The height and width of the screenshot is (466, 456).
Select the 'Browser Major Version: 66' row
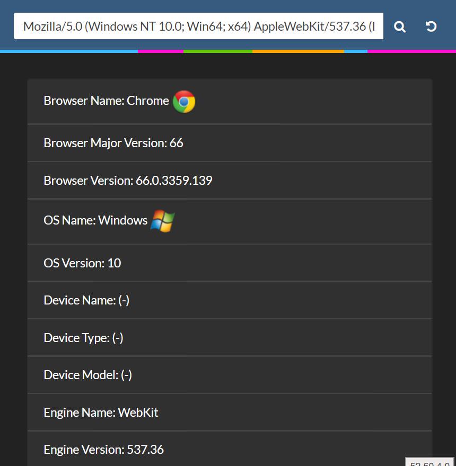(230, 144)
